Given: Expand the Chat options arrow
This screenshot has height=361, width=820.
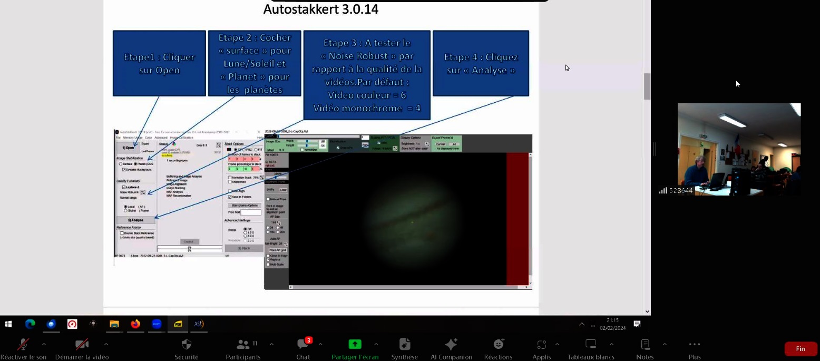Looking at the screenshot, I should (320, 344).
